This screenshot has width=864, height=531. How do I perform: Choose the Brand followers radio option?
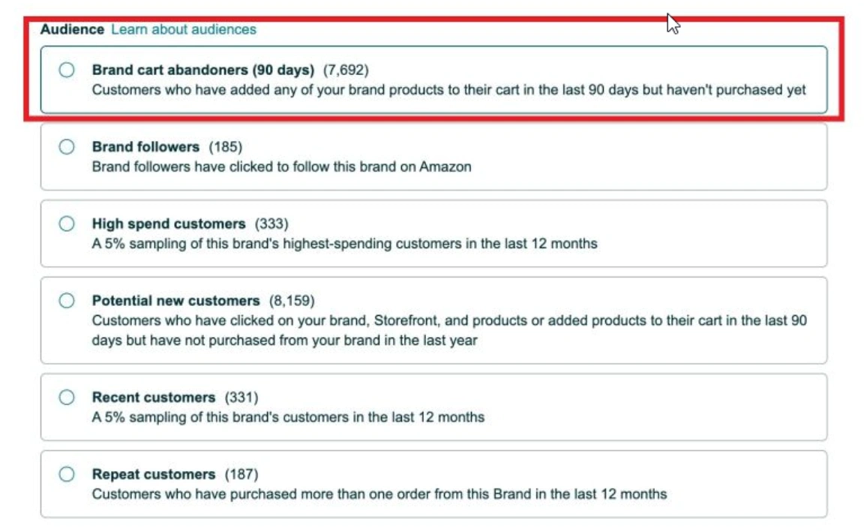click(x=67, y=147)
